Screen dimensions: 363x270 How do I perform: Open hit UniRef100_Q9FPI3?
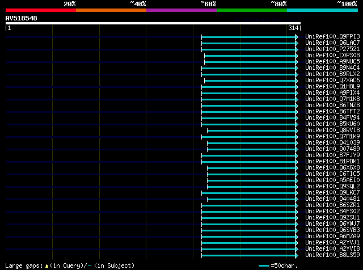coord(332,36)
